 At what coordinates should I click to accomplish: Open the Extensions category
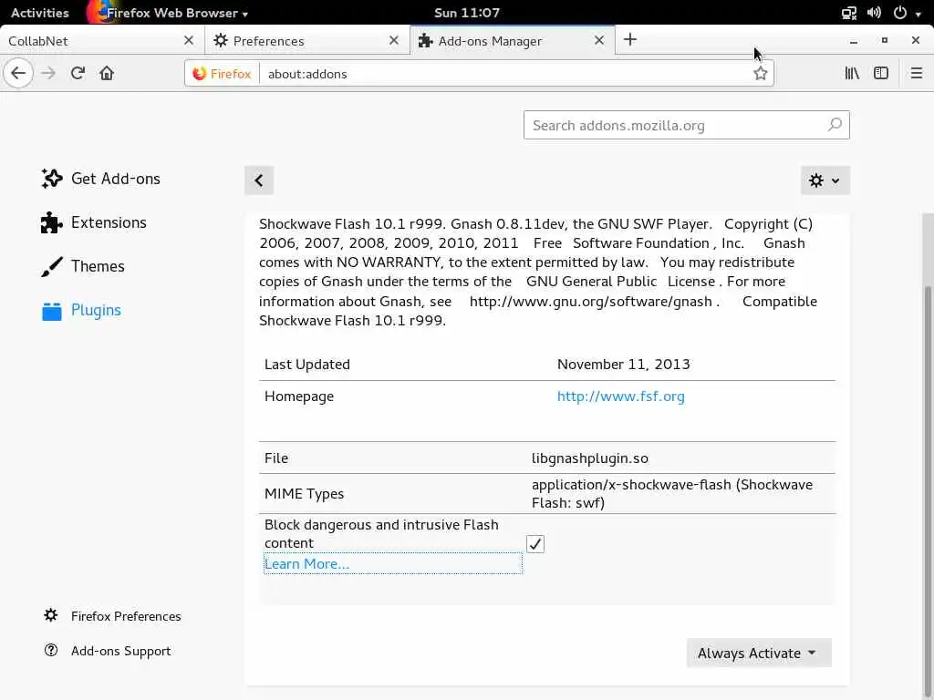click(94, 222)
